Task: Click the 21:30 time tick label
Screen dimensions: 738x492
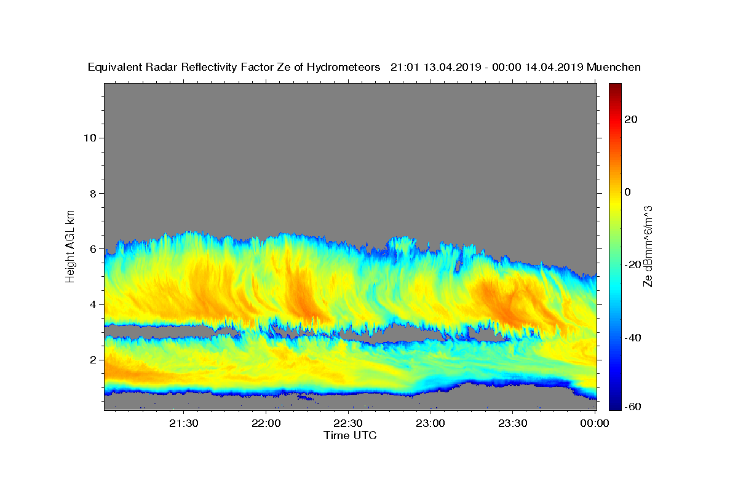Action: tap(184, 423)
